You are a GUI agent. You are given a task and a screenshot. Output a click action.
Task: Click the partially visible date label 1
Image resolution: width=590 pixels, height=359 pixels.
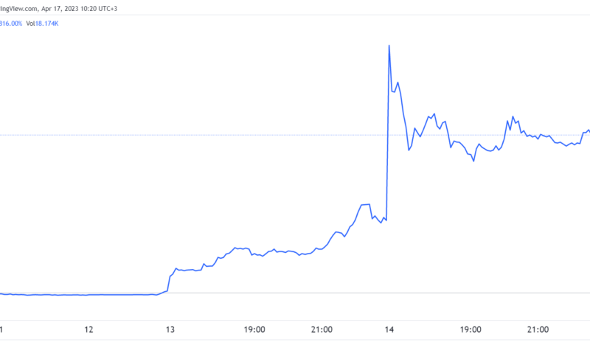click(x=1, y=330)
